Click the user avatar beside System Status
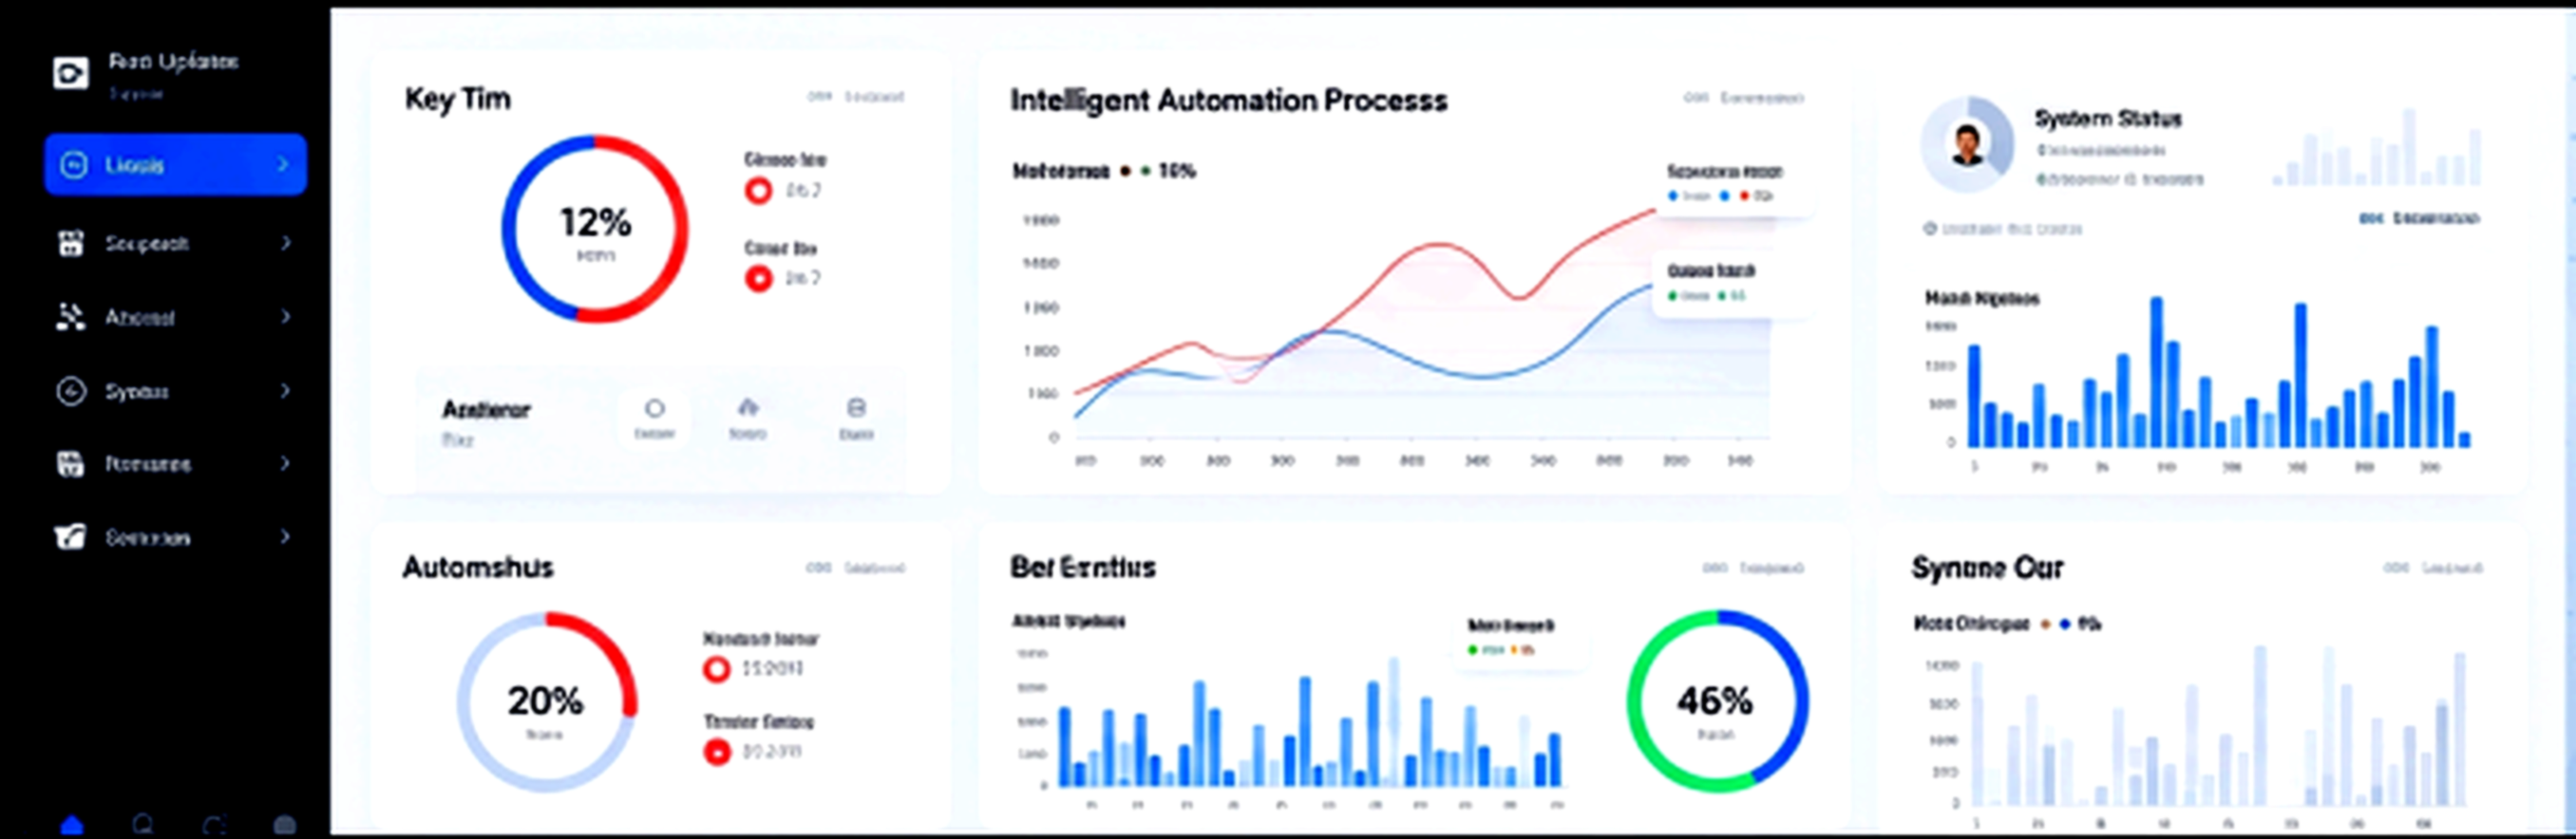2576x839 pixels. pyautogui.click(x=1967, y=145)
